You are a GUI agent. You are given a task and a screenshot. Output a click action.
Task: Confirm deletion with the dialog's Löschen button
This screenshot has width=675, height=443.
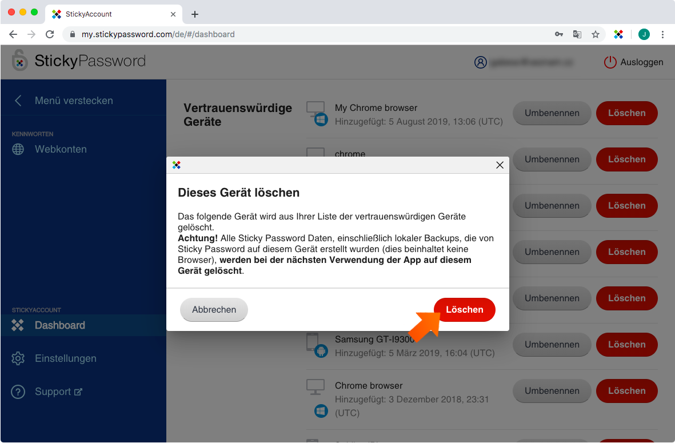click(465, 310)
